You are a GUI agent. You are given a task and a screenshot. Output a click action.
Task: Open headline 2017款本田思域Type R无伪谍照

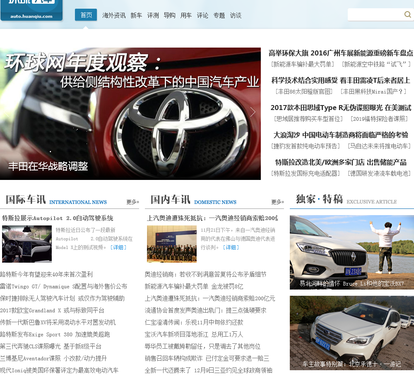[x=341, y=108]
